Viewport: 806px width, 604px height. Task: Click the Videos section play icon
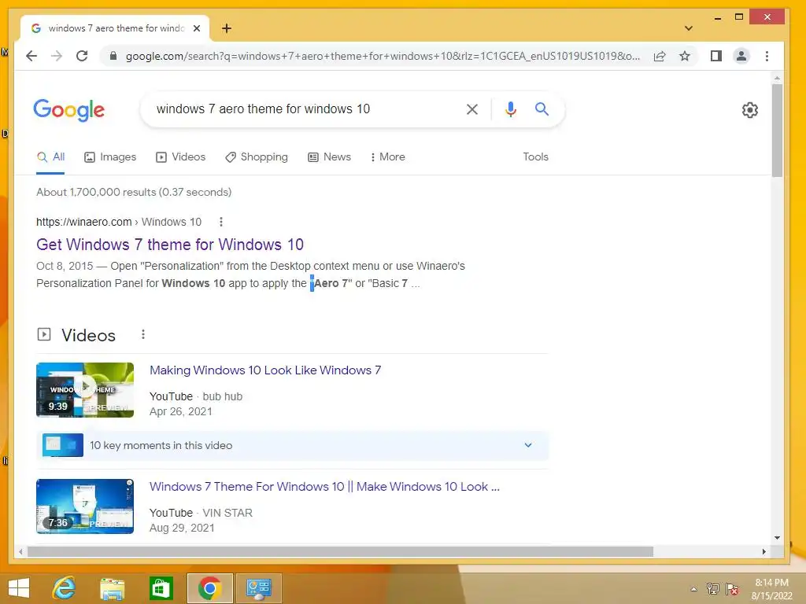(x=44, y=335)
